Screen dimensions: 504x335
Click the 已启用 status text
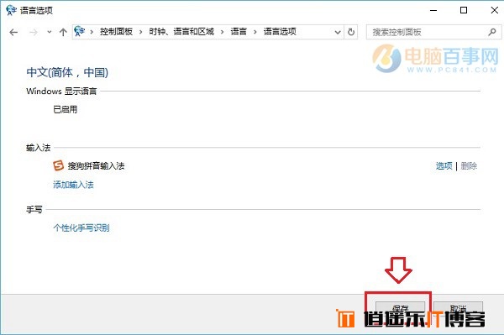click(x=66, y=109)
